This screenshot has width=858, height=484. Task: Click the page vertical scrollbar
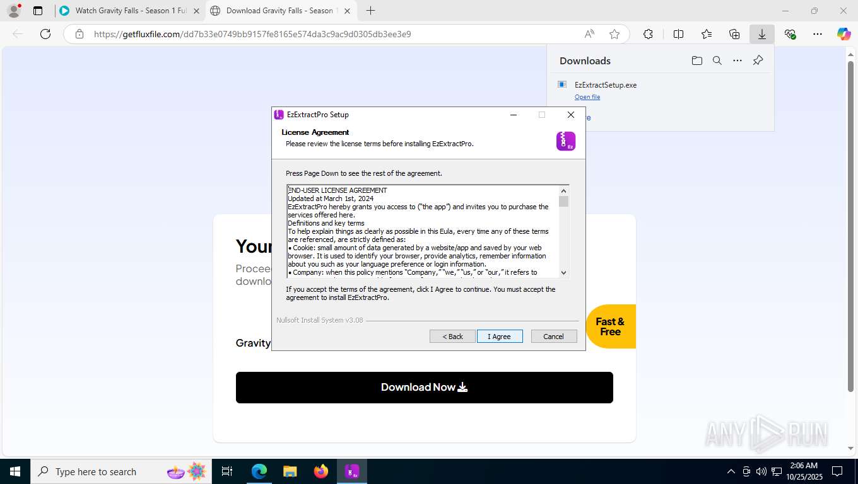(x=850, y=227)
